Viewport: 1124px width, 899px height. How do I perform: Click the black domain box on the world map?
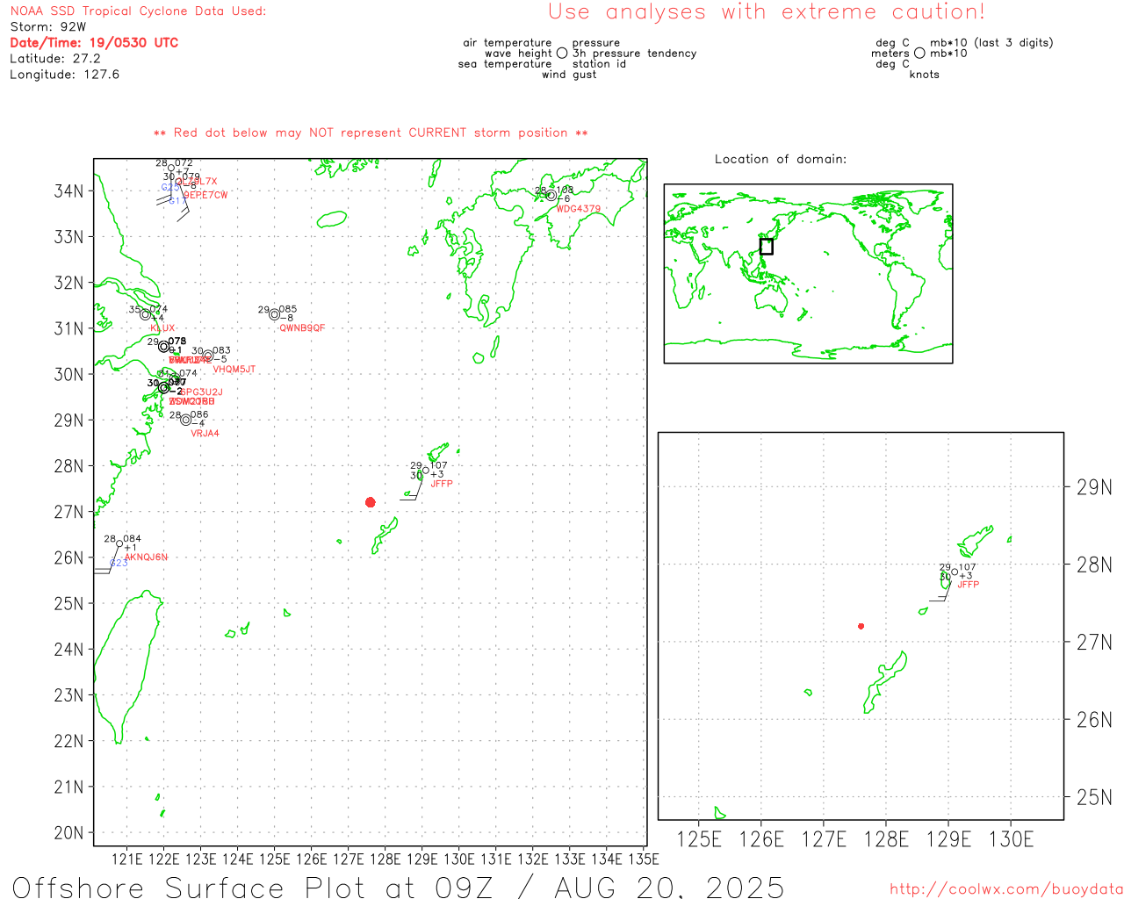click(767, 247)
